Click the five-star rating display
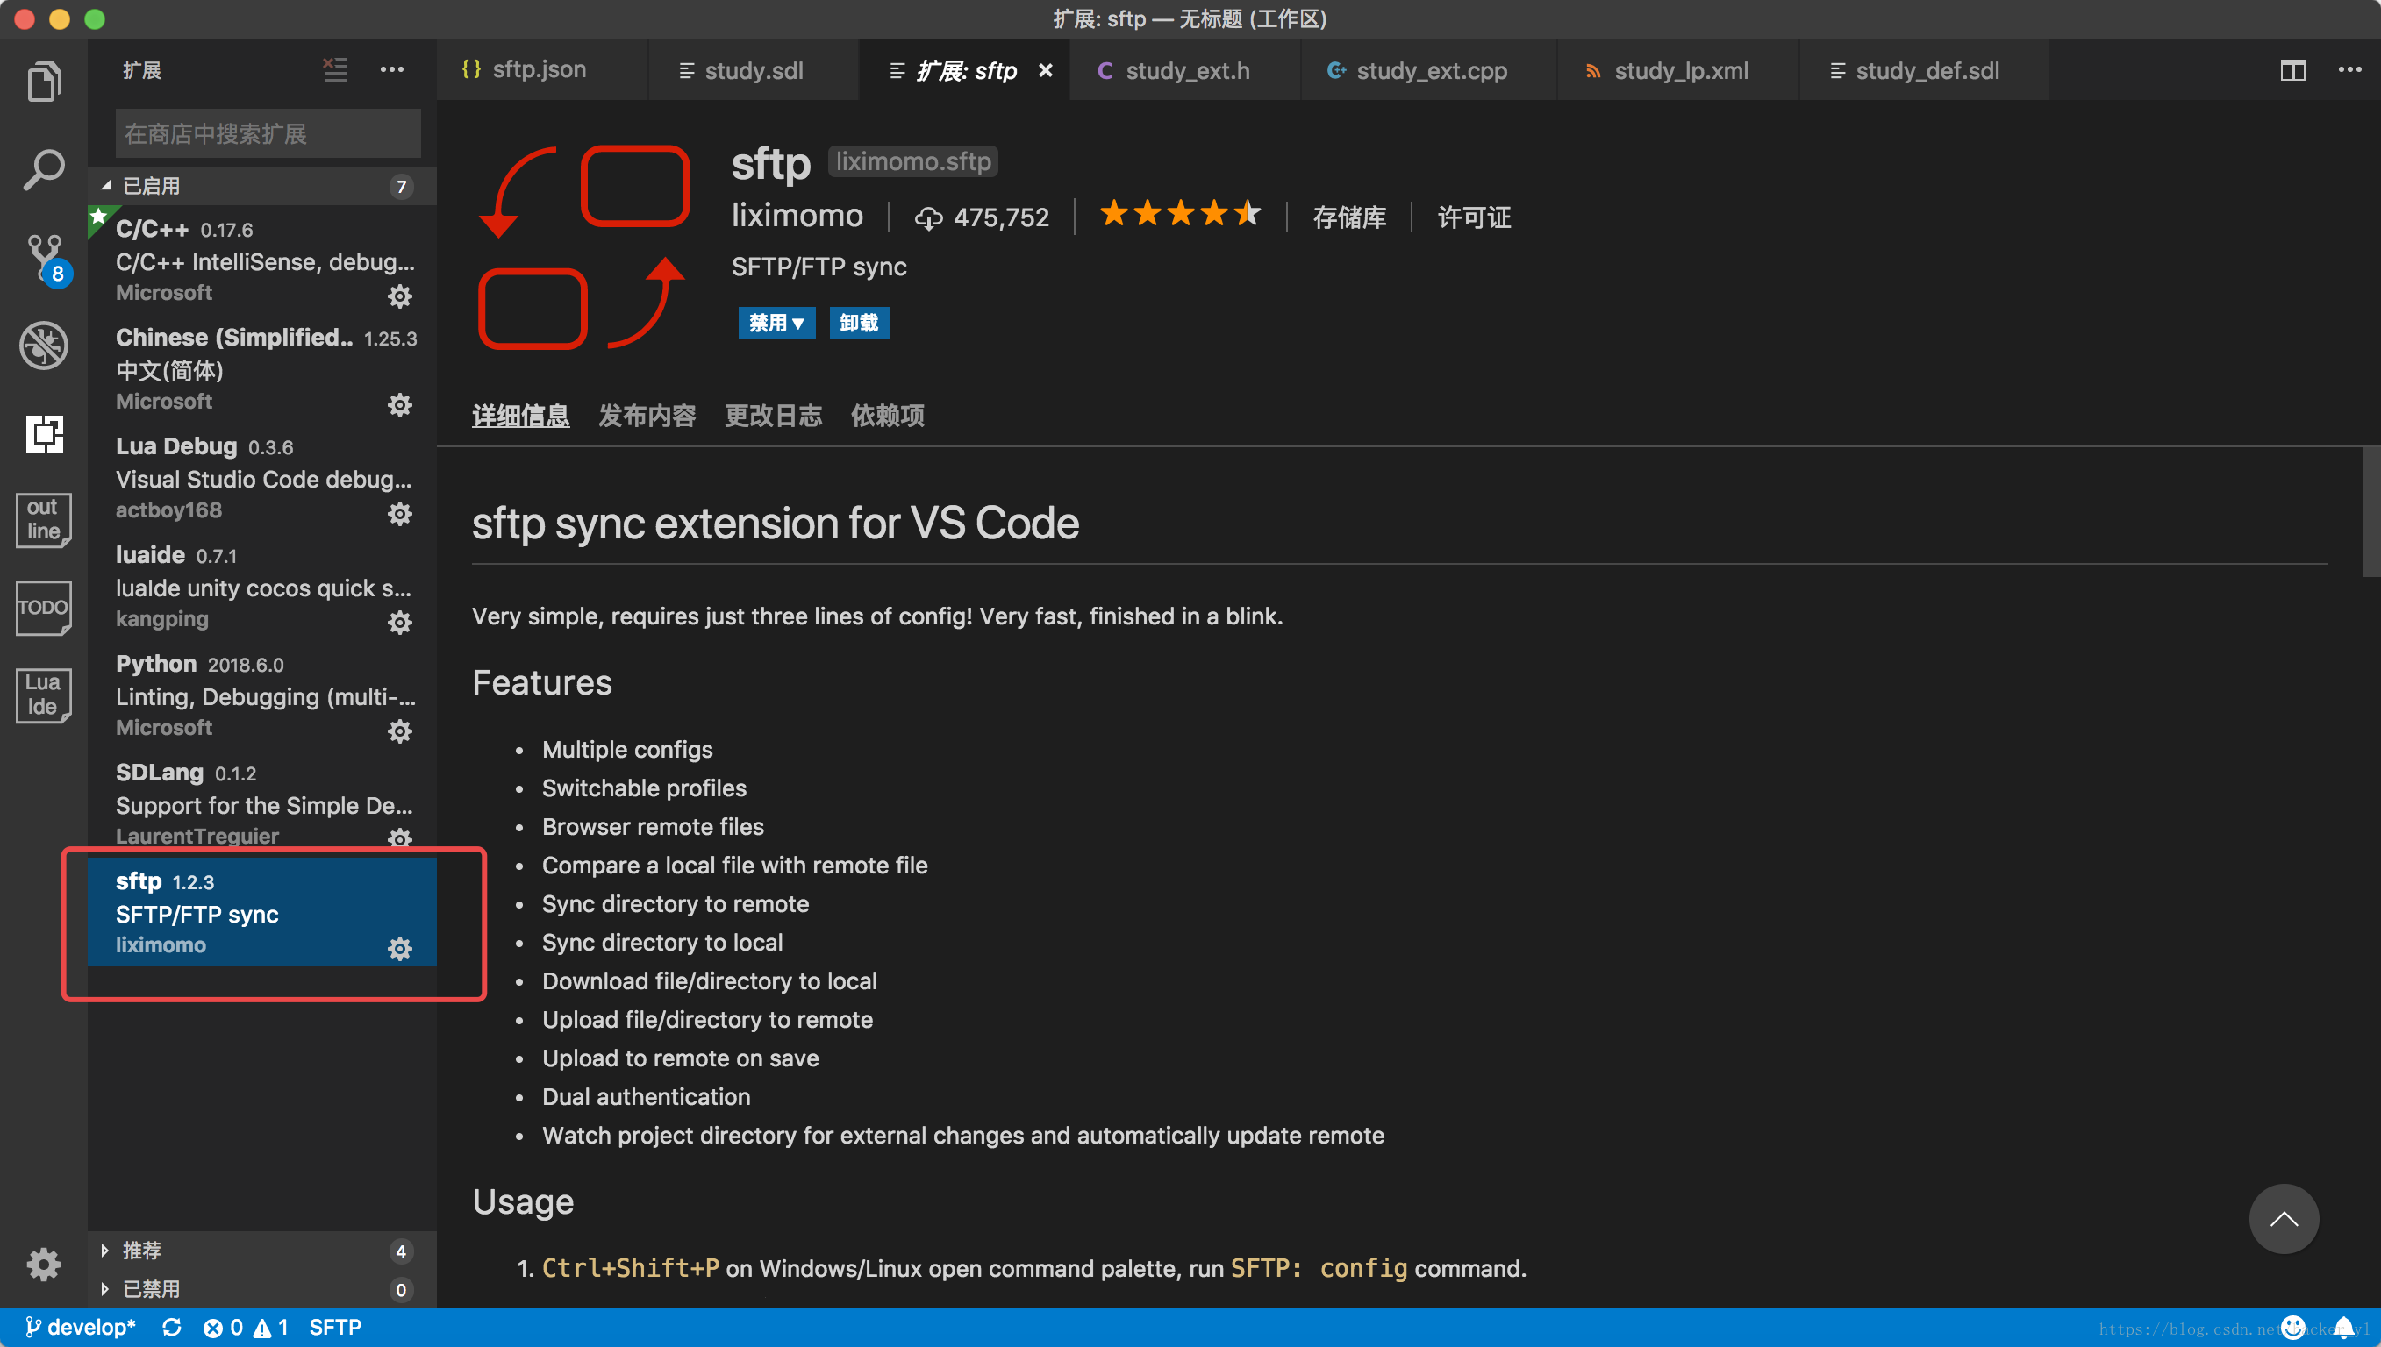Viewport: 2381px width, 1347px height. tap(1179, 215)
